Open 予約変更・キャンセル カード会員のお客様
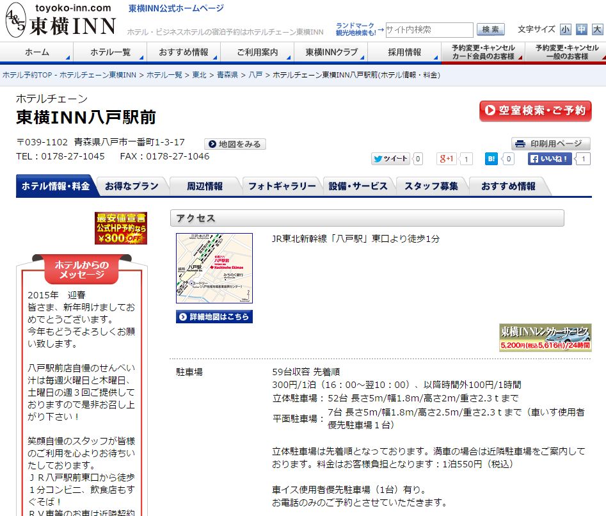606x516 pixels. click(483, 52)
